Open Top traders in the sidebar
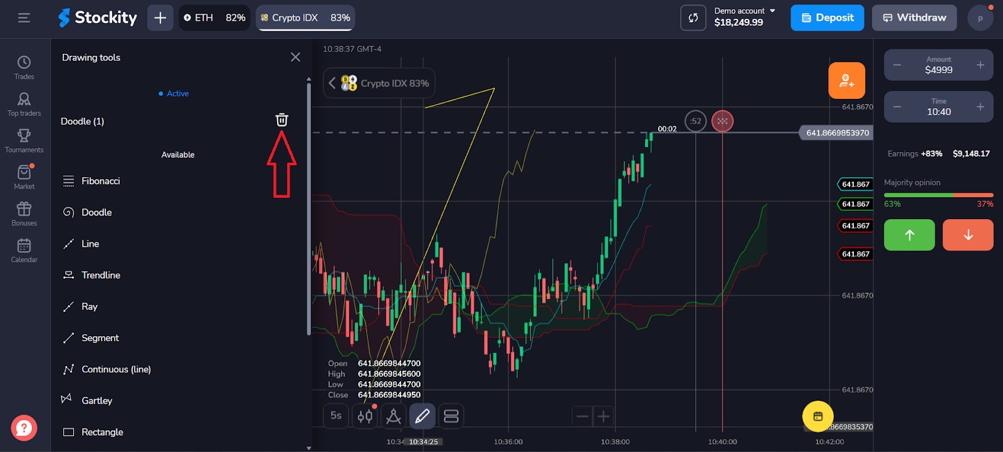Viewport: 1003px width, 452px height. [24, 104]
